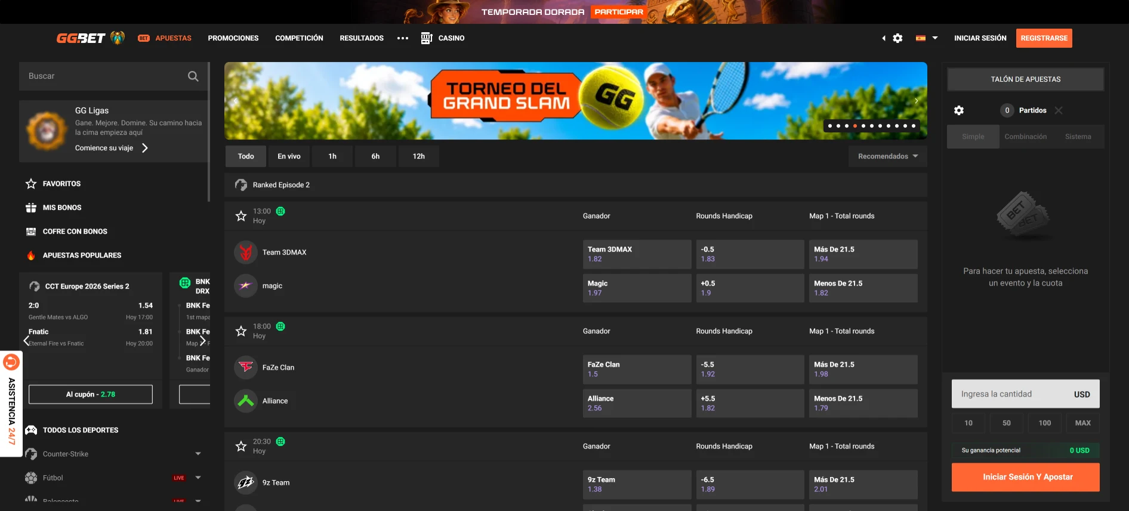Open bet slip settings gear
This screenshot has height=511, width=1129.
(x=959, y=110)
